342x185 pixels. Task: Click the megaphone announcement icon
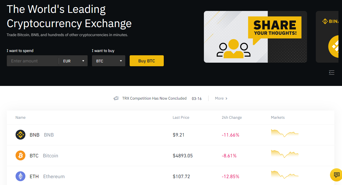point(116,99)
